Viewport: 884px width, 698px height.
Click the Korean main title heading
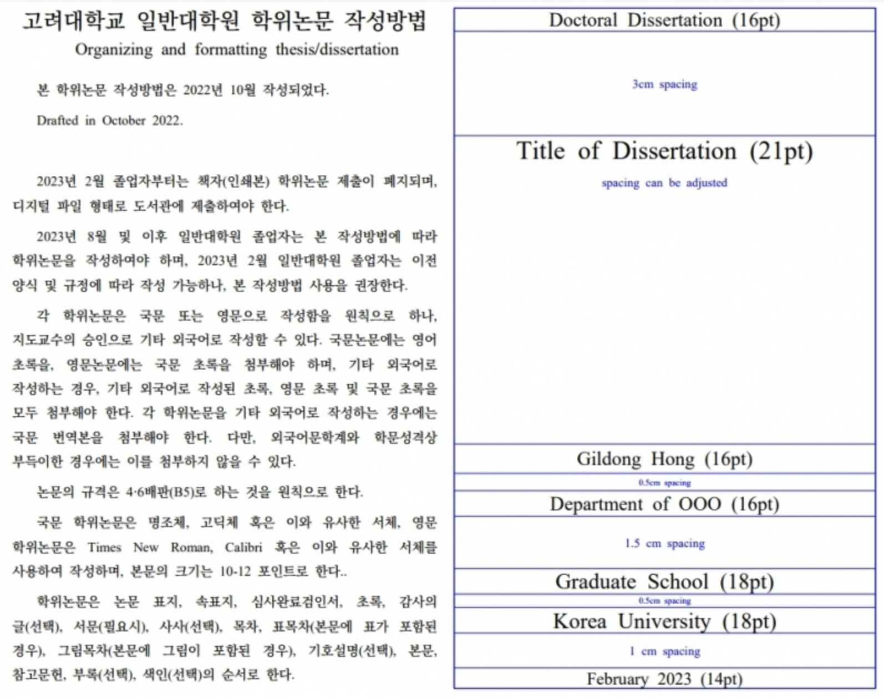click(x=224, y=21)
